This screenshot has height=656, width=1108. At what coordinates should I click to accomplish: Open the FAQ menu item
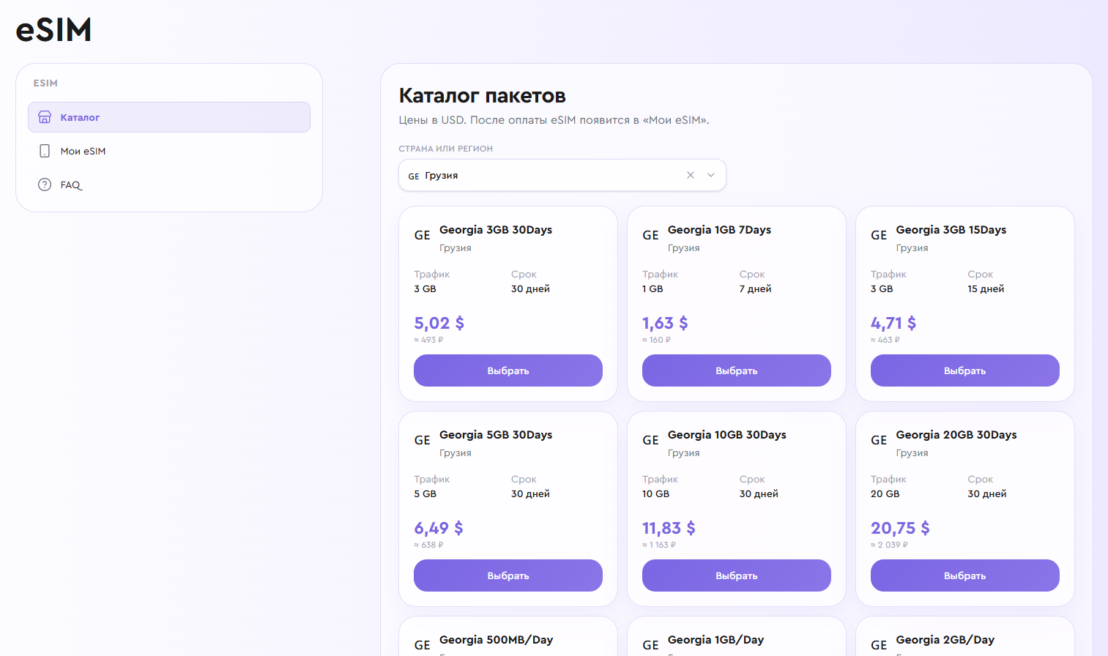(169, 184)
